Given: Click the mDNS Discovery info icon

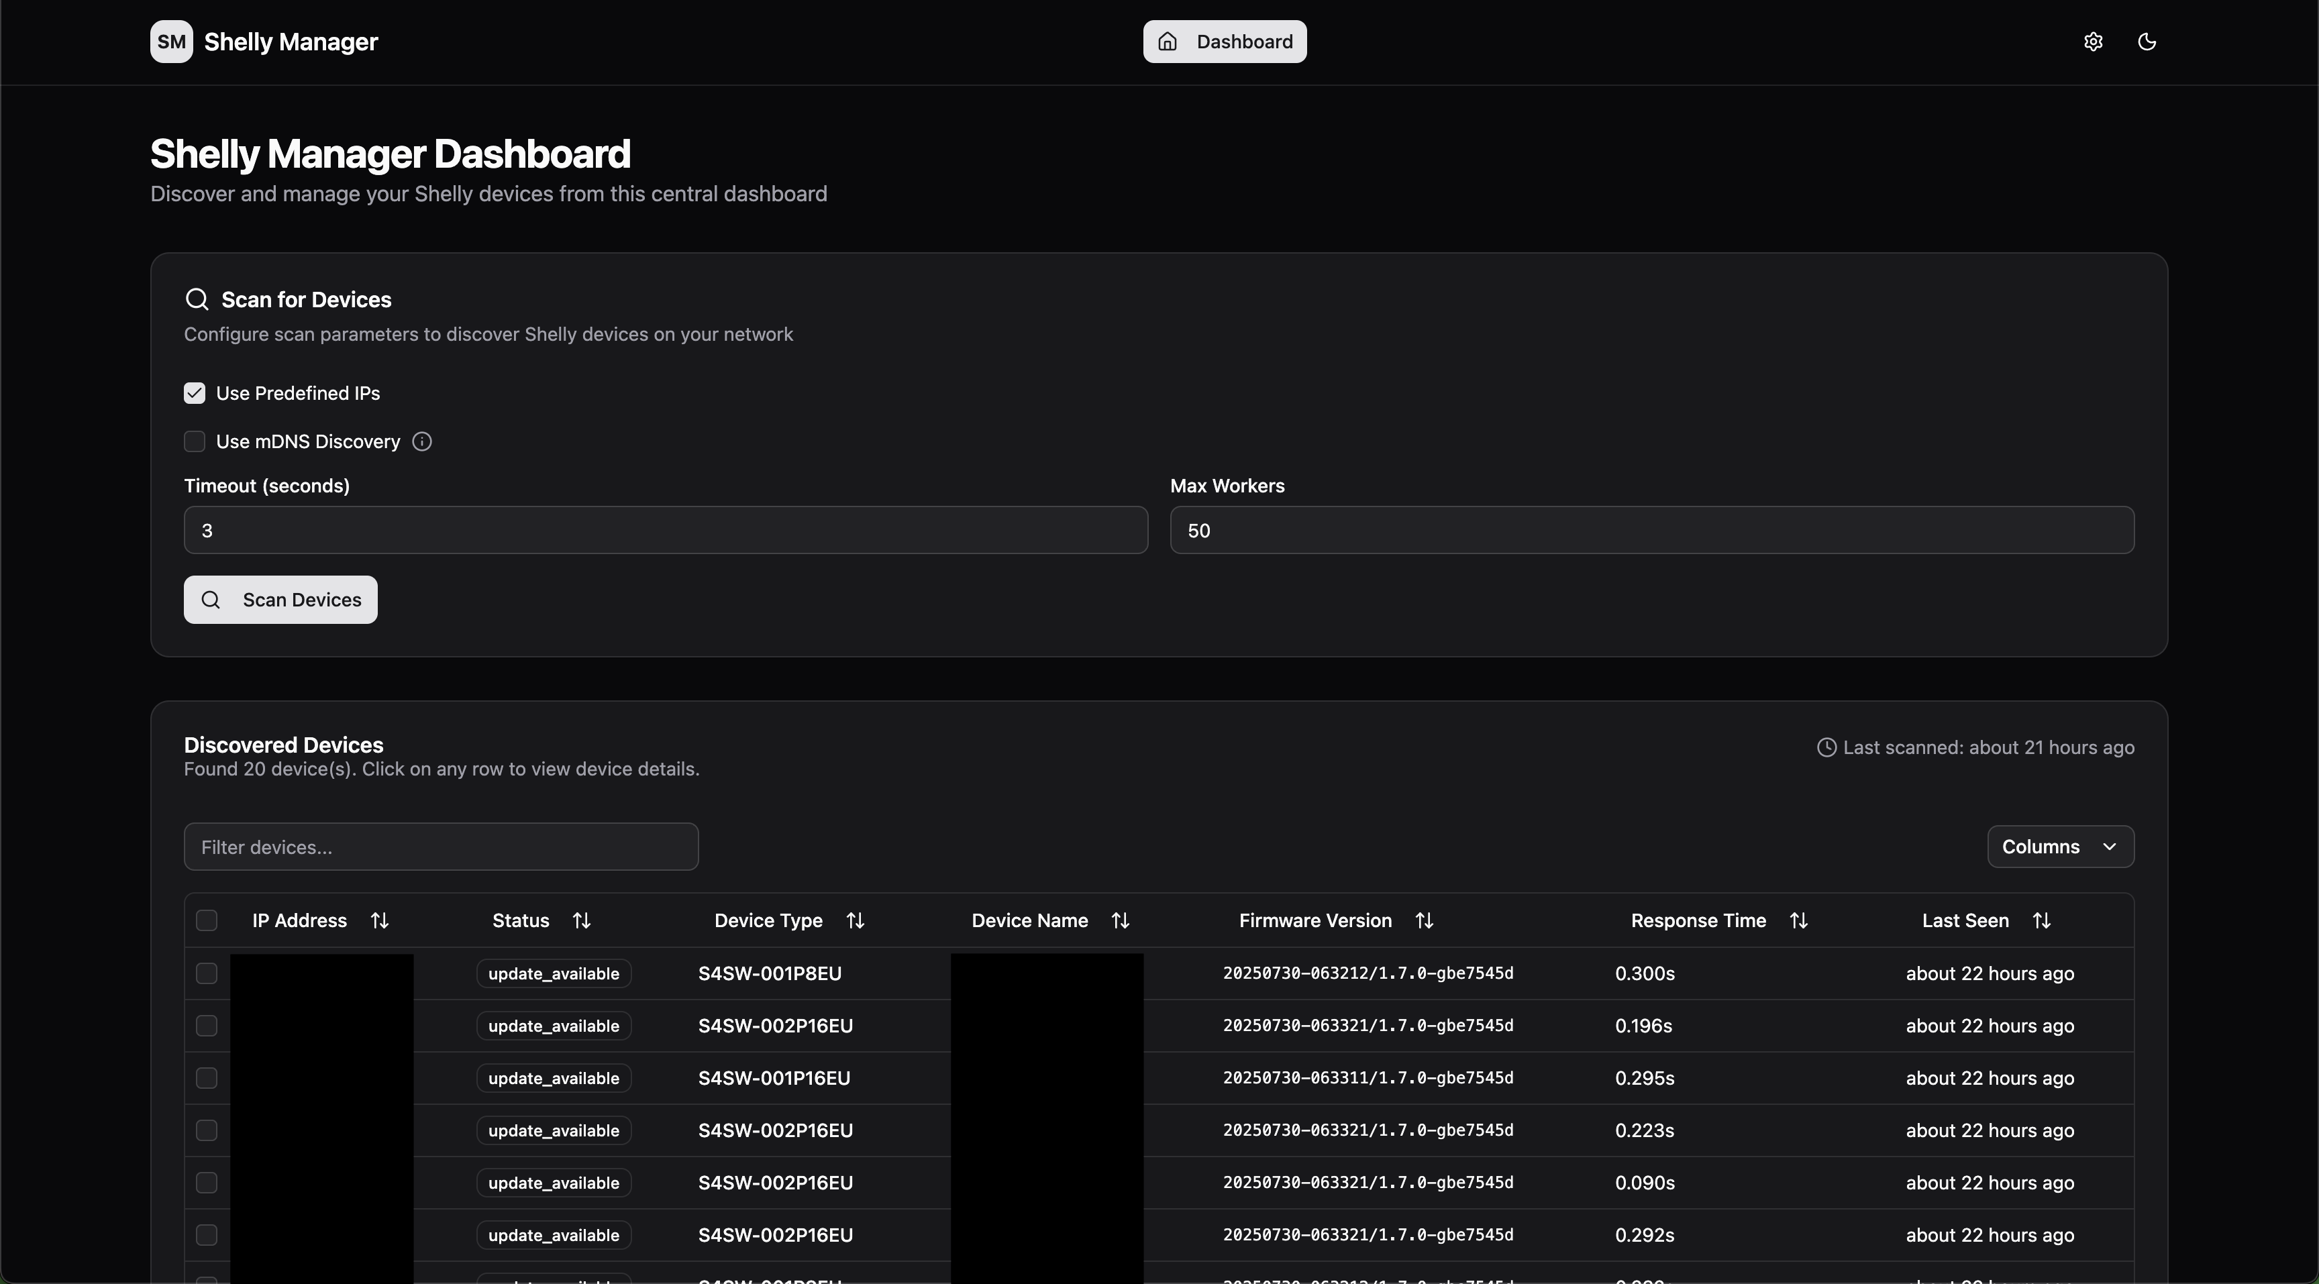Looking at the screenshot, I should click(x=421, y=442).
